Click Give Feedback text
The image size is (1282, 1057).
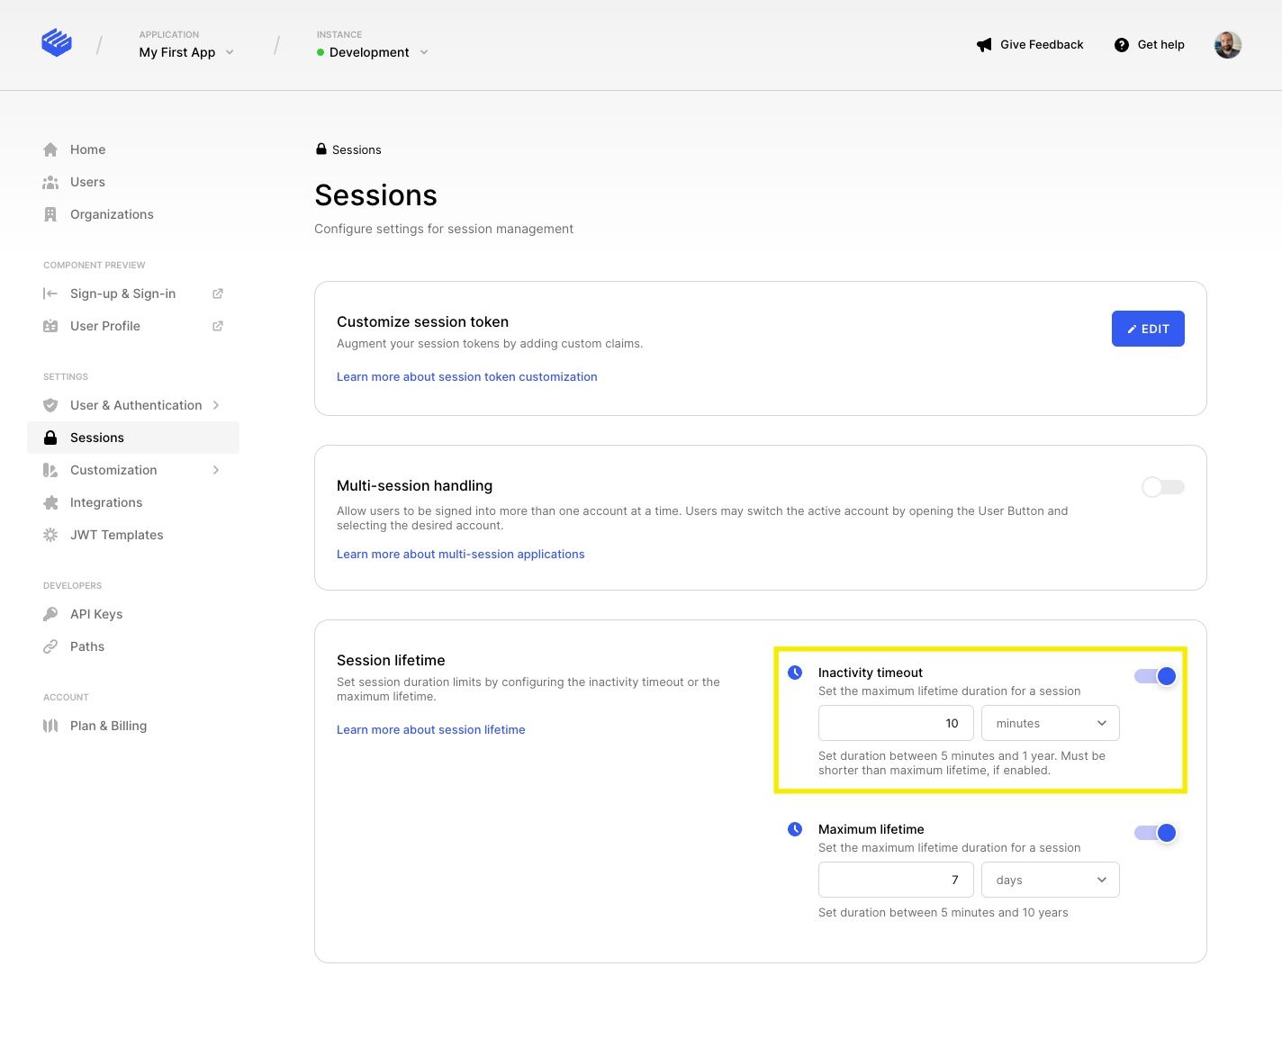click(x=1042, y=45)
